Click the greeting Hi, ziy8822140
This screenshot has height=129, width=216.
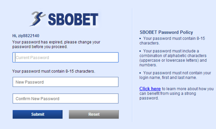click(26, 36)
